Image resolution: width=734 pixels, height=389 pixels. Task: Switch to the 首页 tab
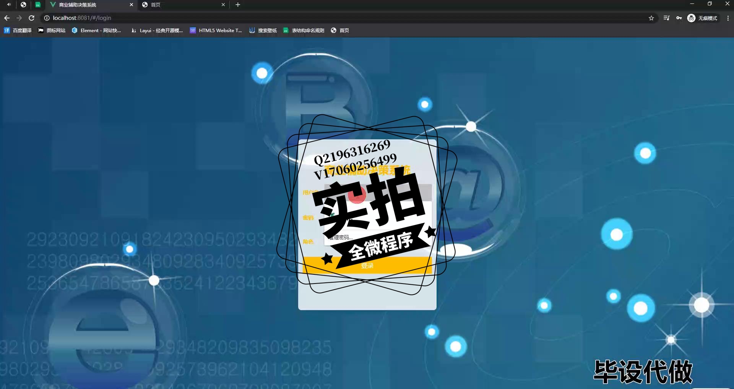pyautogui.click(x=183, y=5)
